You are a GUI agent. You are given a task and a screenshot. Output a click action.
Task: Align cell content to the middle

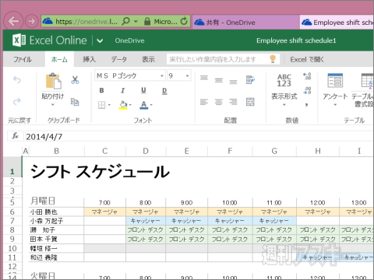[x=219, y=80]
